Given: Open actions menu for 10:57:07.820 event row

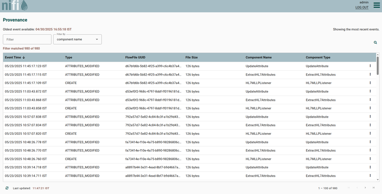Looking at the screenshot, I should coord(370,133).
